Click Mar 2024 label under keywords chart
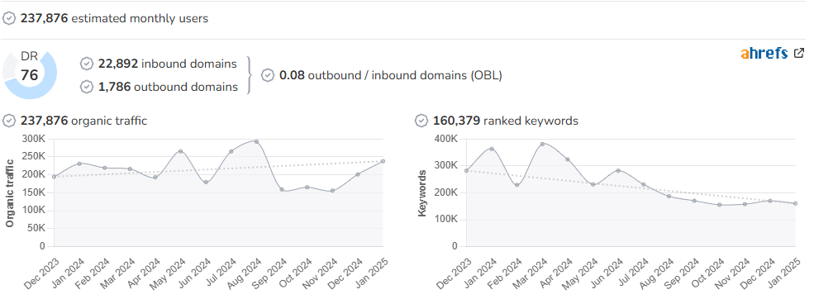814x299 pixels. coord(530,273)
